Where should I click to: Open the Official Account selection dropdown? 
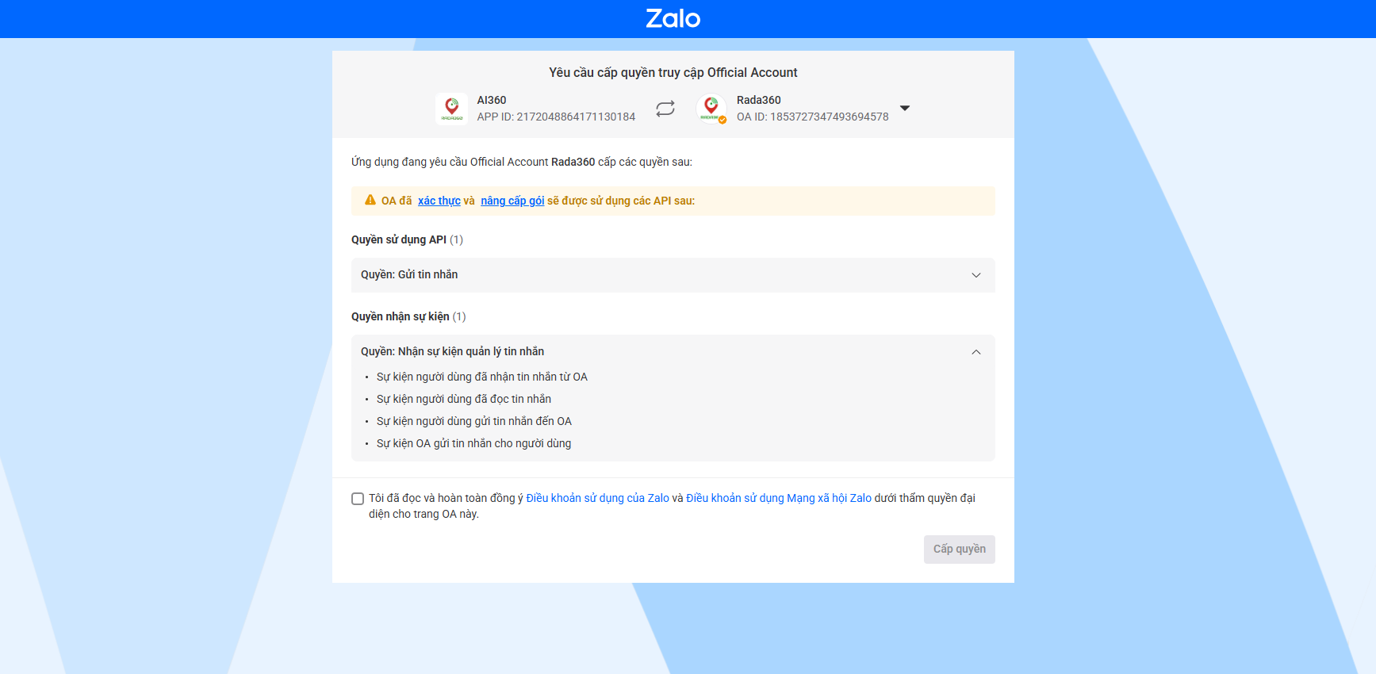click(x=905, y=109)
